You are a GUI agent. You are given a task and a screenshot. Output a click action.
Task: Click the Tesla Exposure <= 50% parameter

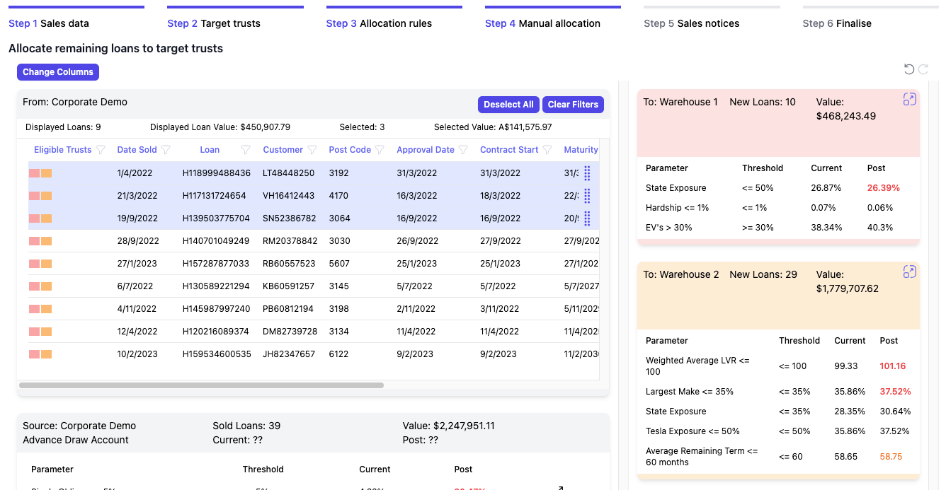tap(691, 431)
